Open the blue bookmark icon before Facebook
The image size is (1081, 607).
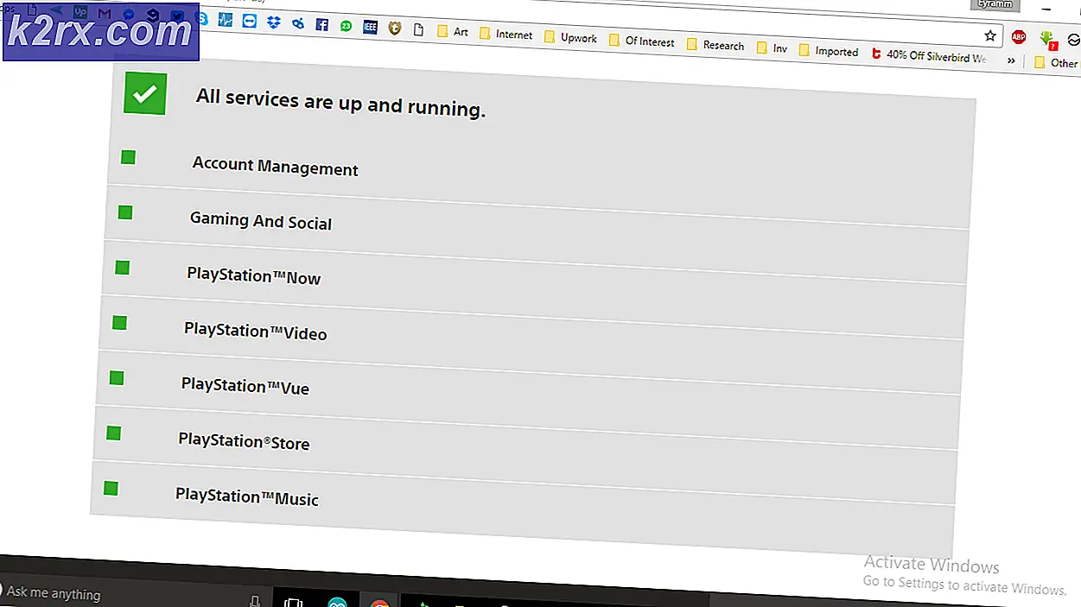(298, 23)
